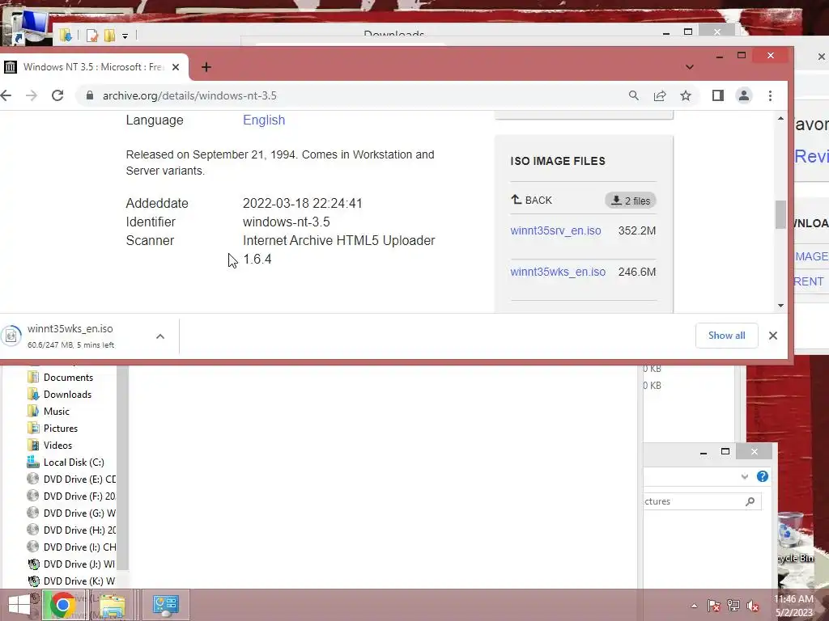Click page scrollbar down arrow
Screen dimensions: 829x621
(x=781, y=305)
